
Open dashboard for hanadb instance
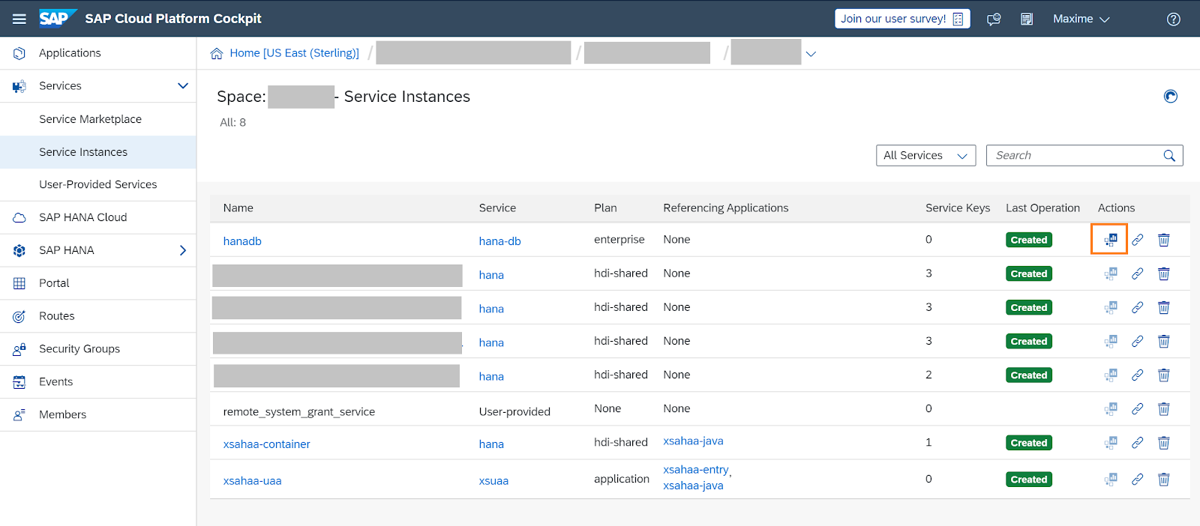[1111, 240]
